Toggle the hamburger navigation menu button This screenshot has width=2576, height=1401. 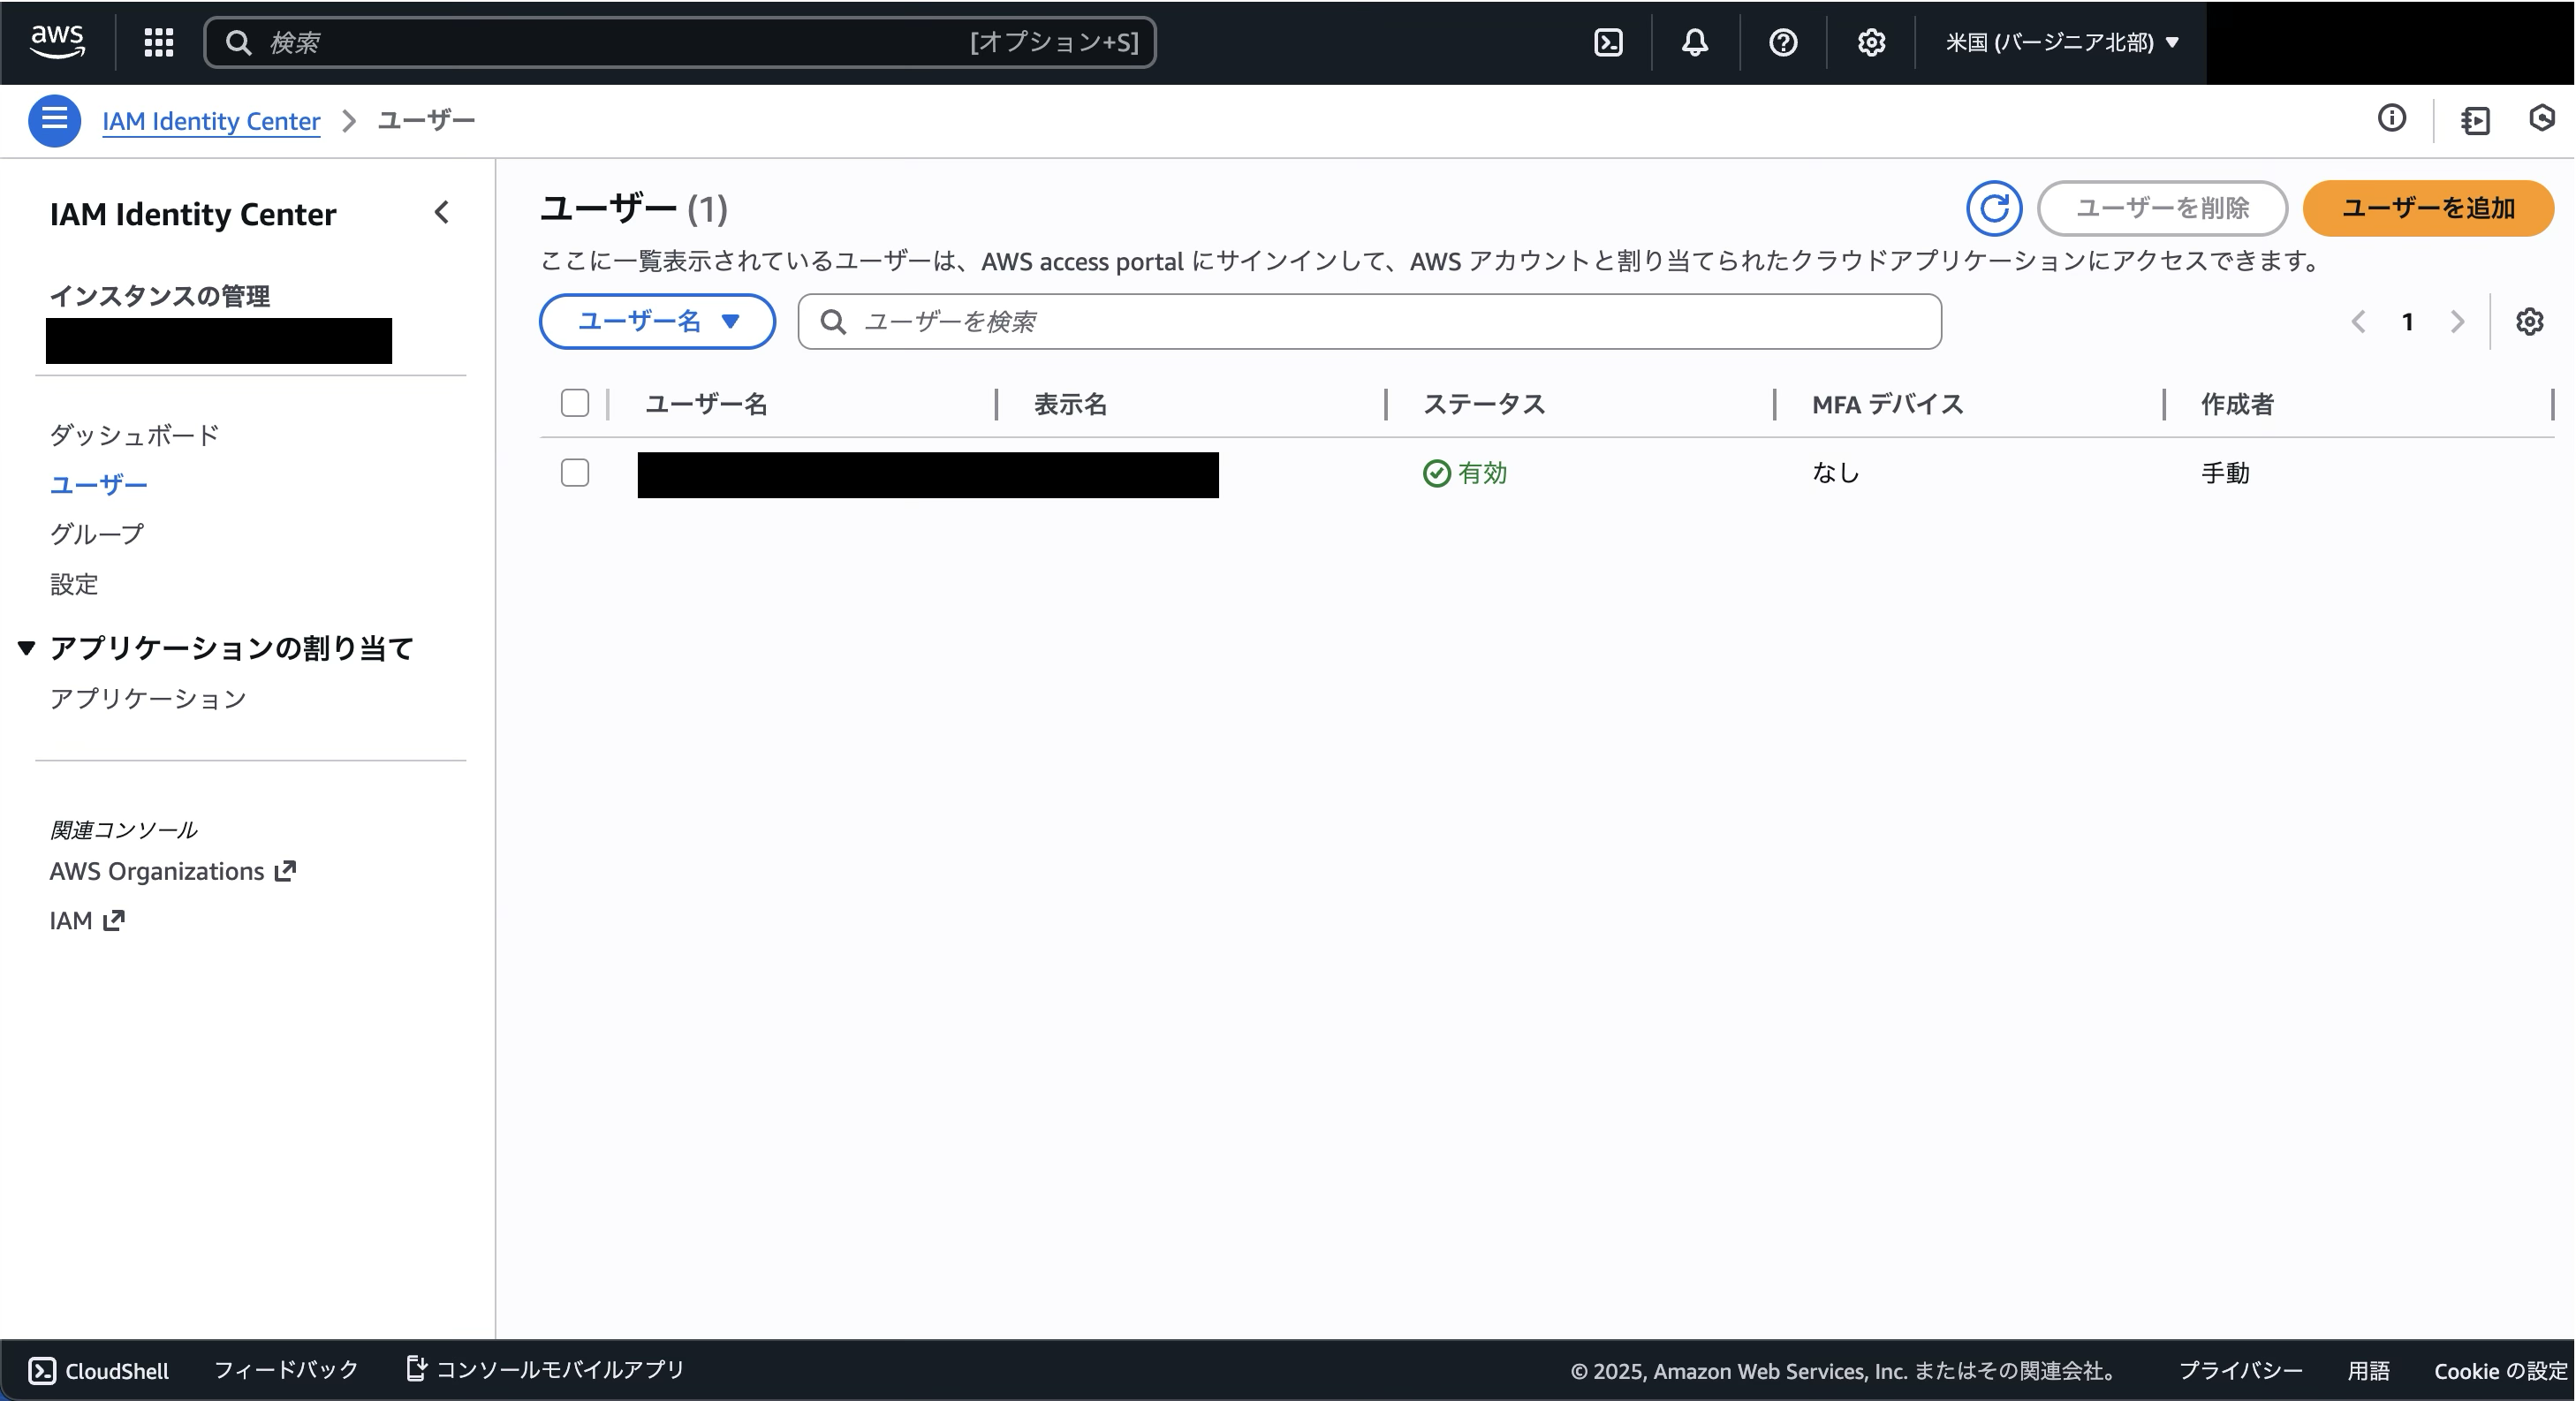click(54, 120)
